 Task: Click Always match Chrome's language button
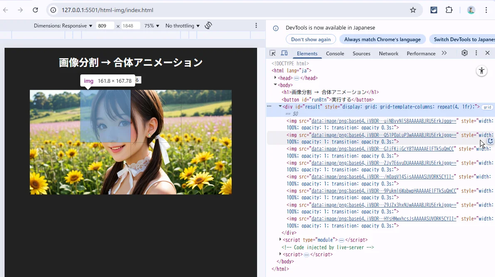click(x=382, y=40)
